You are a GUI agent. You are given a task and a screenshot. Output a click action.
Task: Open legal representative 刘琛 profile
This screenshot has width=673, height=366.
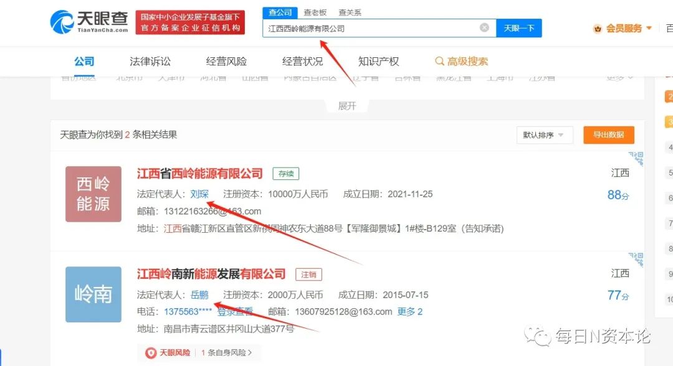click(x=199, y=194)
